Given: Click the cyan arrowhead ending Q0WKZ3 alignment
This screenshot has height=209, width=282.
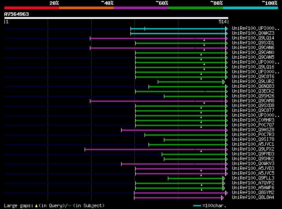Looking at the screenshot, I should coord(226,33).
